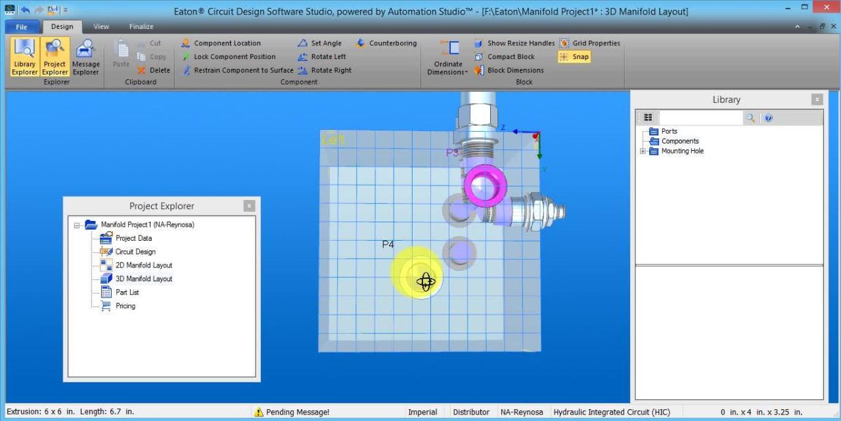This screenshot has width=841, height=421.
Task: Expand the Mounting Hole library node
Action: click(x=643, y=151)
